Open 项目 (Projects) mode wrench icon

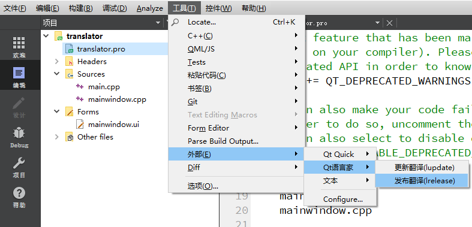[19, 163]
